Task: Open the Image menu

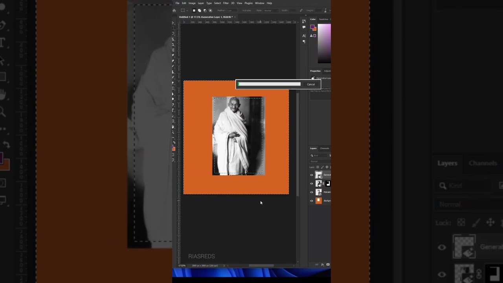Action: pos(192,3)
